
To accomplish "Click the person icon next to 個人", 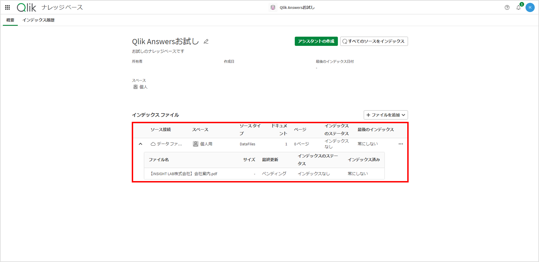I will [135, 87].
